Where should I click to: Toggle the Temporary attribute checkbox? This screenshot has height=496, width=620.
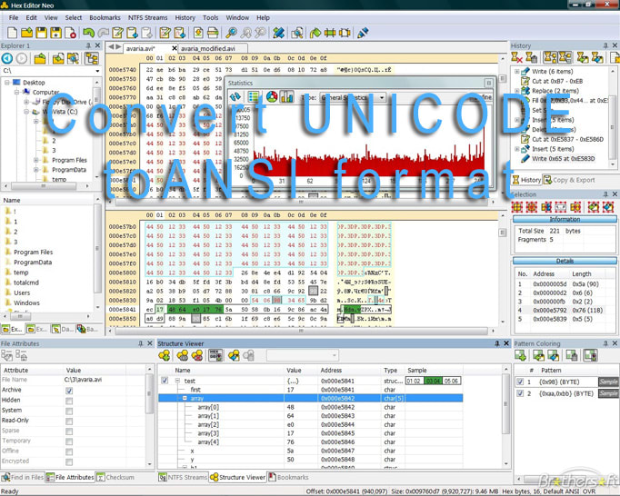(x=69, y=441)
